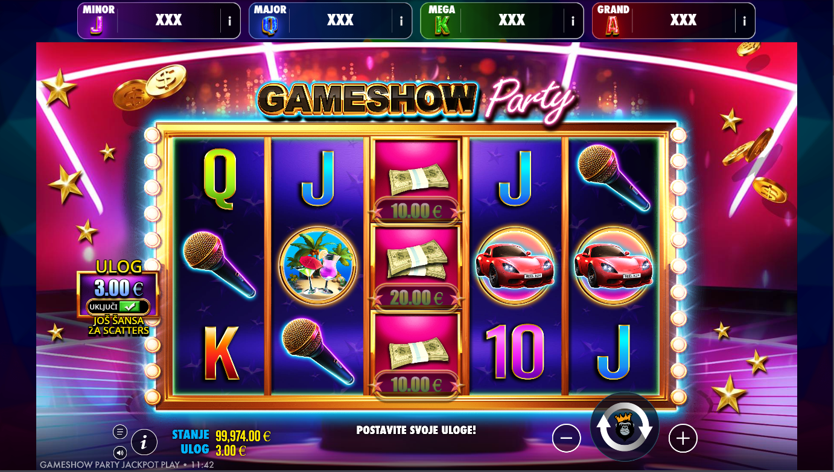834x472 pixels.
Task: Decrease bet with the minus button
Action: (566, 438)
